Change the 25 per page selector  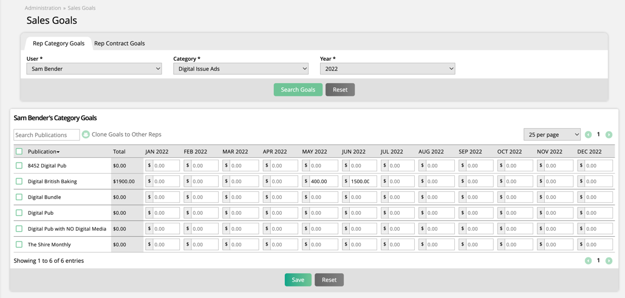[552, 135]
